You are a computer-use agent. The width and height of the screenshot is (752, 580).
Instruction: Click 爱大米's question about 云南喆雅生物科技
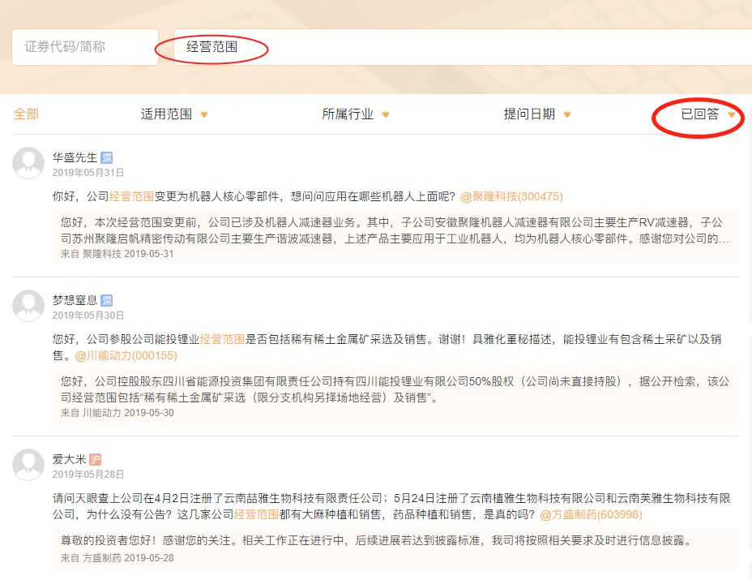pos(391,506)
